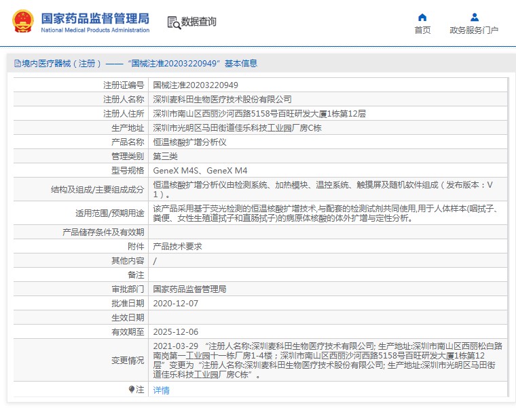This screenshot has height=408, width=516.
Task: Open the 政务服务门户 portal link
Action: [474, 30]
